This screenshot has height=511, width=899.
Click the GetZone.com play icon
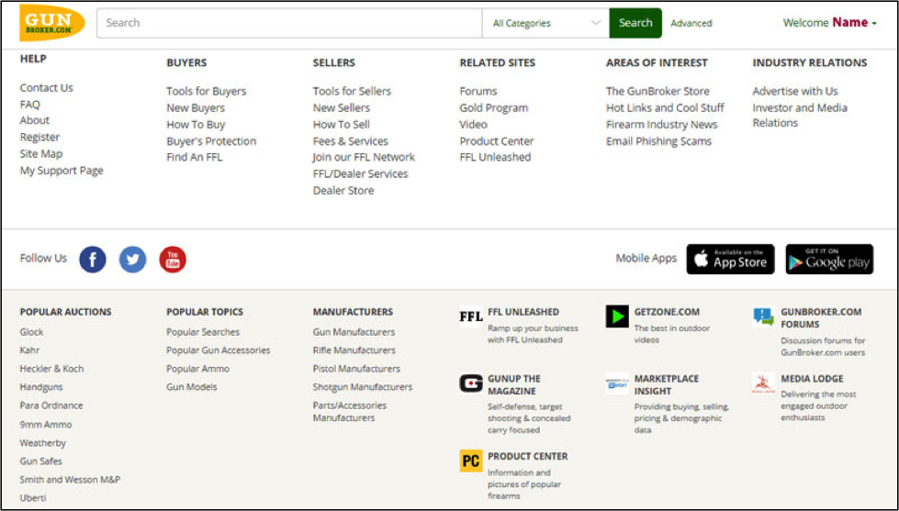617,317
